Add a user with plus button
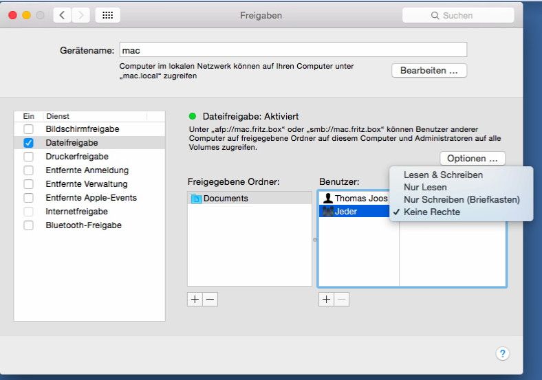Image resolution: width=542 pixels, height=380 pixels. [x=326, y=299]
